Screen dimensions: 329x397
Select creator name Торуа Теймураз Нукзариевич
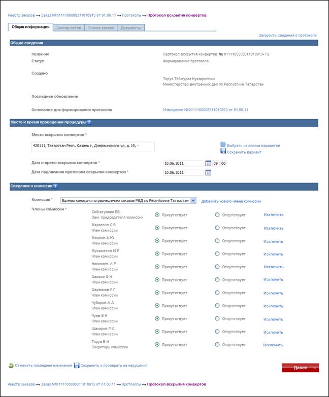point(189,79)
